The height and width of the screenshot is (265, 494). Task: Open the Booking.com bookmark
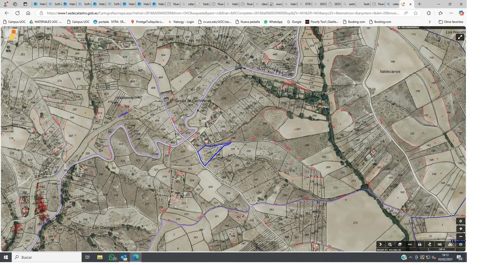[380, 22]
